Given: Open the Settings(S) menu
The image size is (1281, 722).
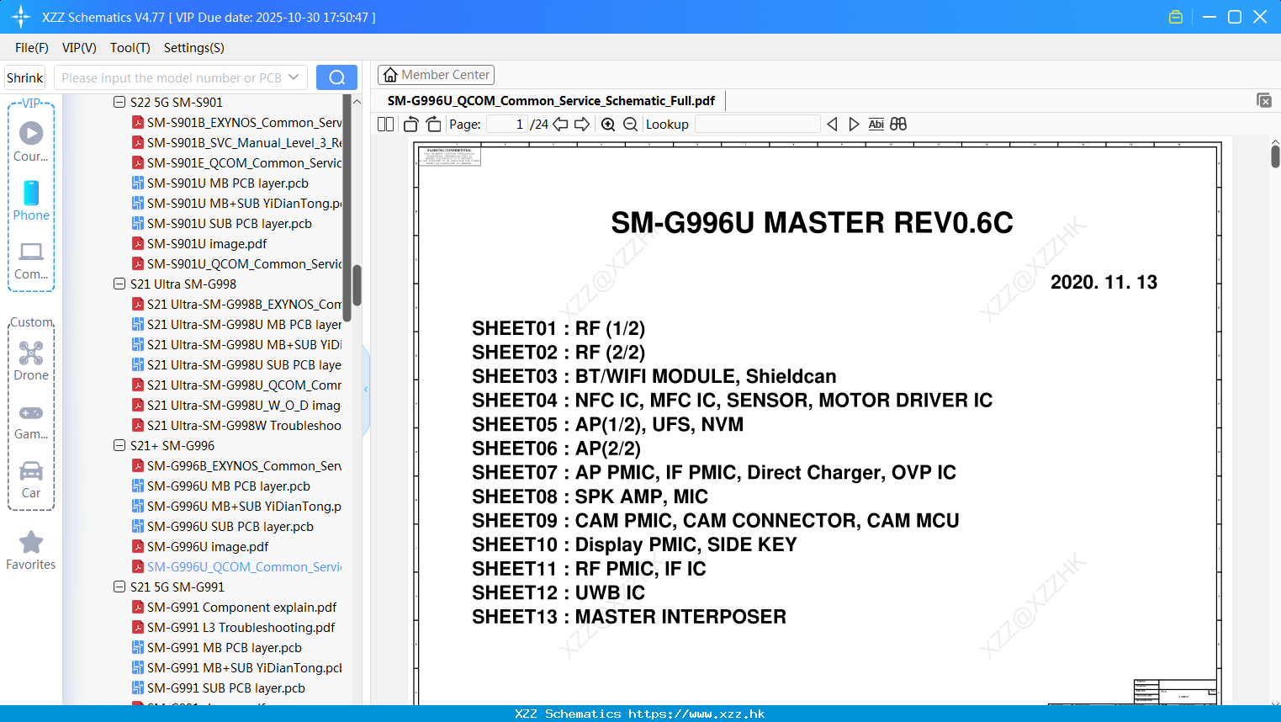Looking at the screenshot, I should click(194, 48).
